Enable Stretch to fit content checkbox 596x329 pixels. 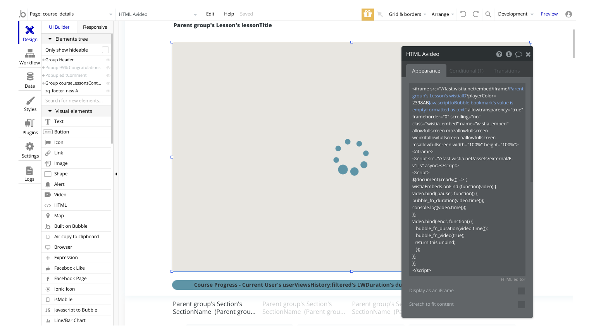pos(522,304)
